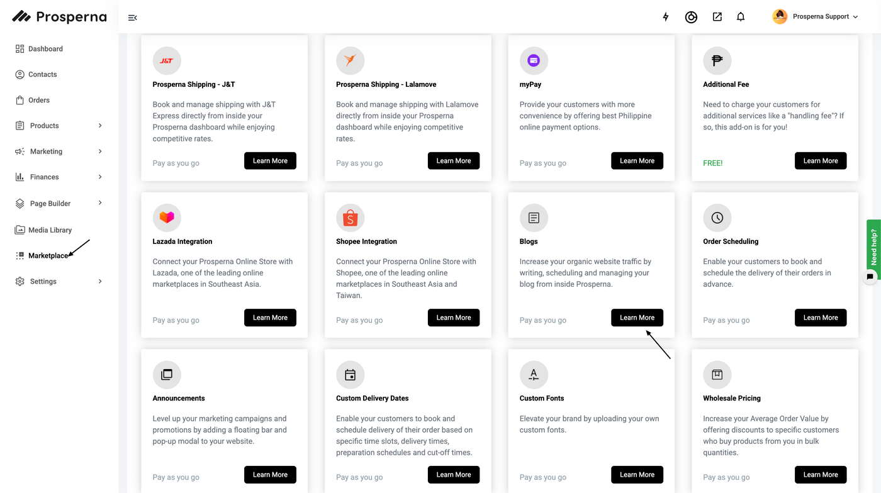Image resolution: width=881 pixels, height=493 pixels.
Task: Collapse the sidebar with the menu icon
Action: [133, 18]
